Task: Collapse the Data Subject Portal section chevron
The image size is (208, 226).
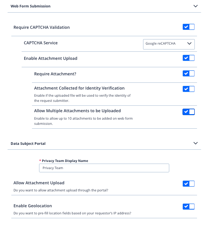Action: pos(195,143)
